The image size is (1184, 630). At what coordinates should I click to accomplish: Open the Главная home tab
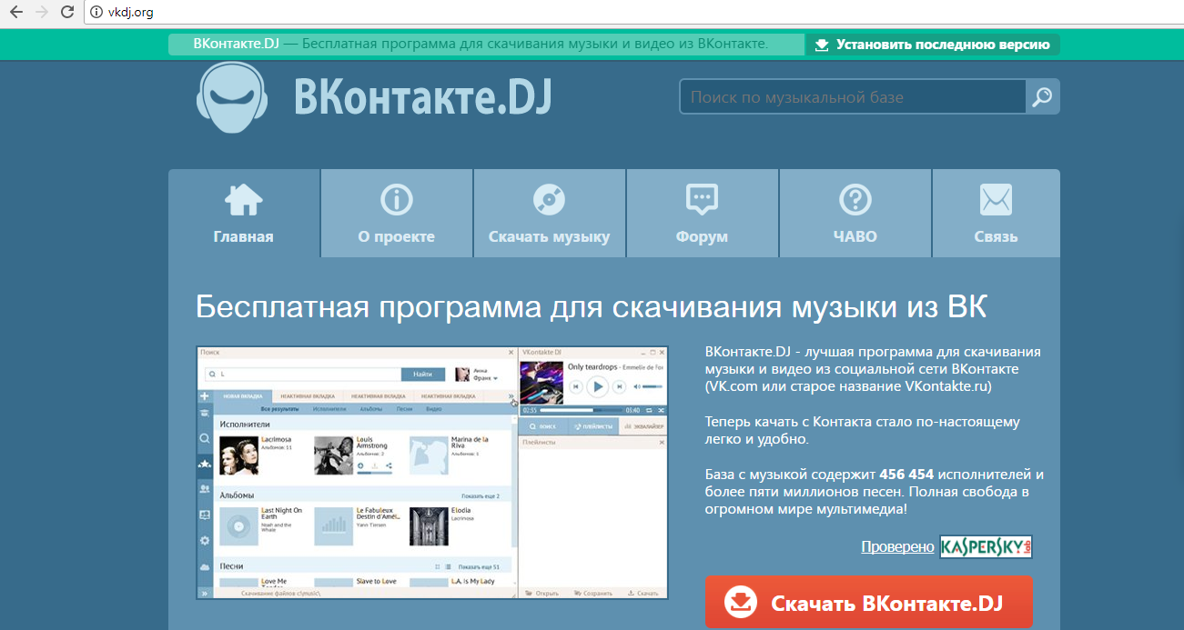point(244,215)
